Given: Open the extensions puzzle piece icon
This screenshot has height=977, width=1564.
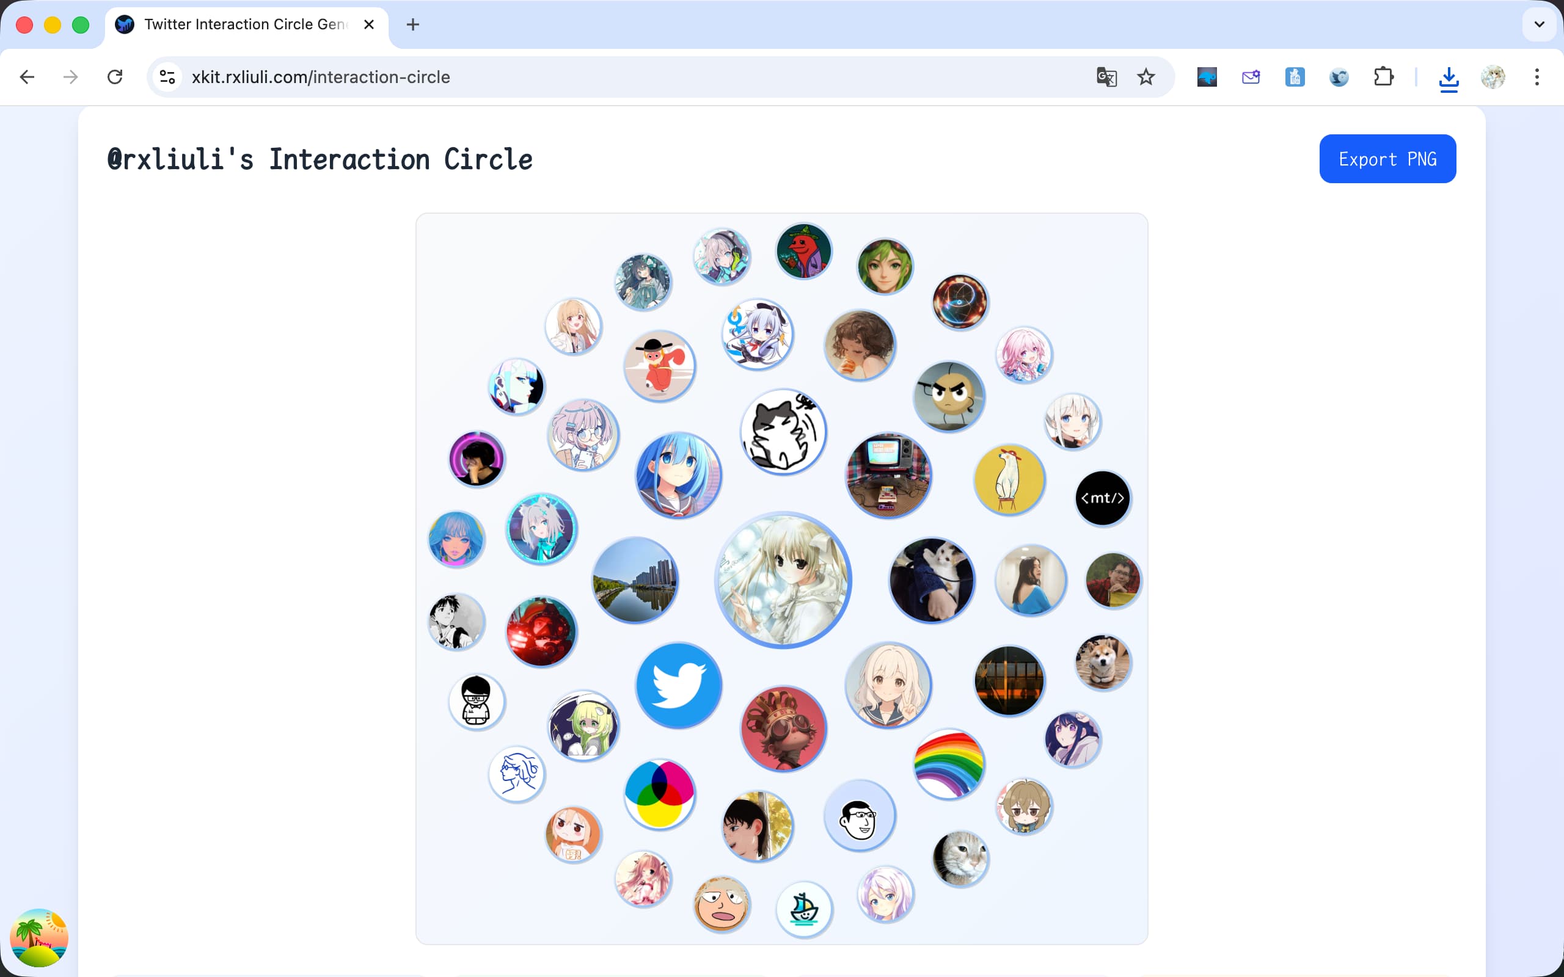Looking at the screenshot, I should pyautogui.click(x=1384, y=77).
